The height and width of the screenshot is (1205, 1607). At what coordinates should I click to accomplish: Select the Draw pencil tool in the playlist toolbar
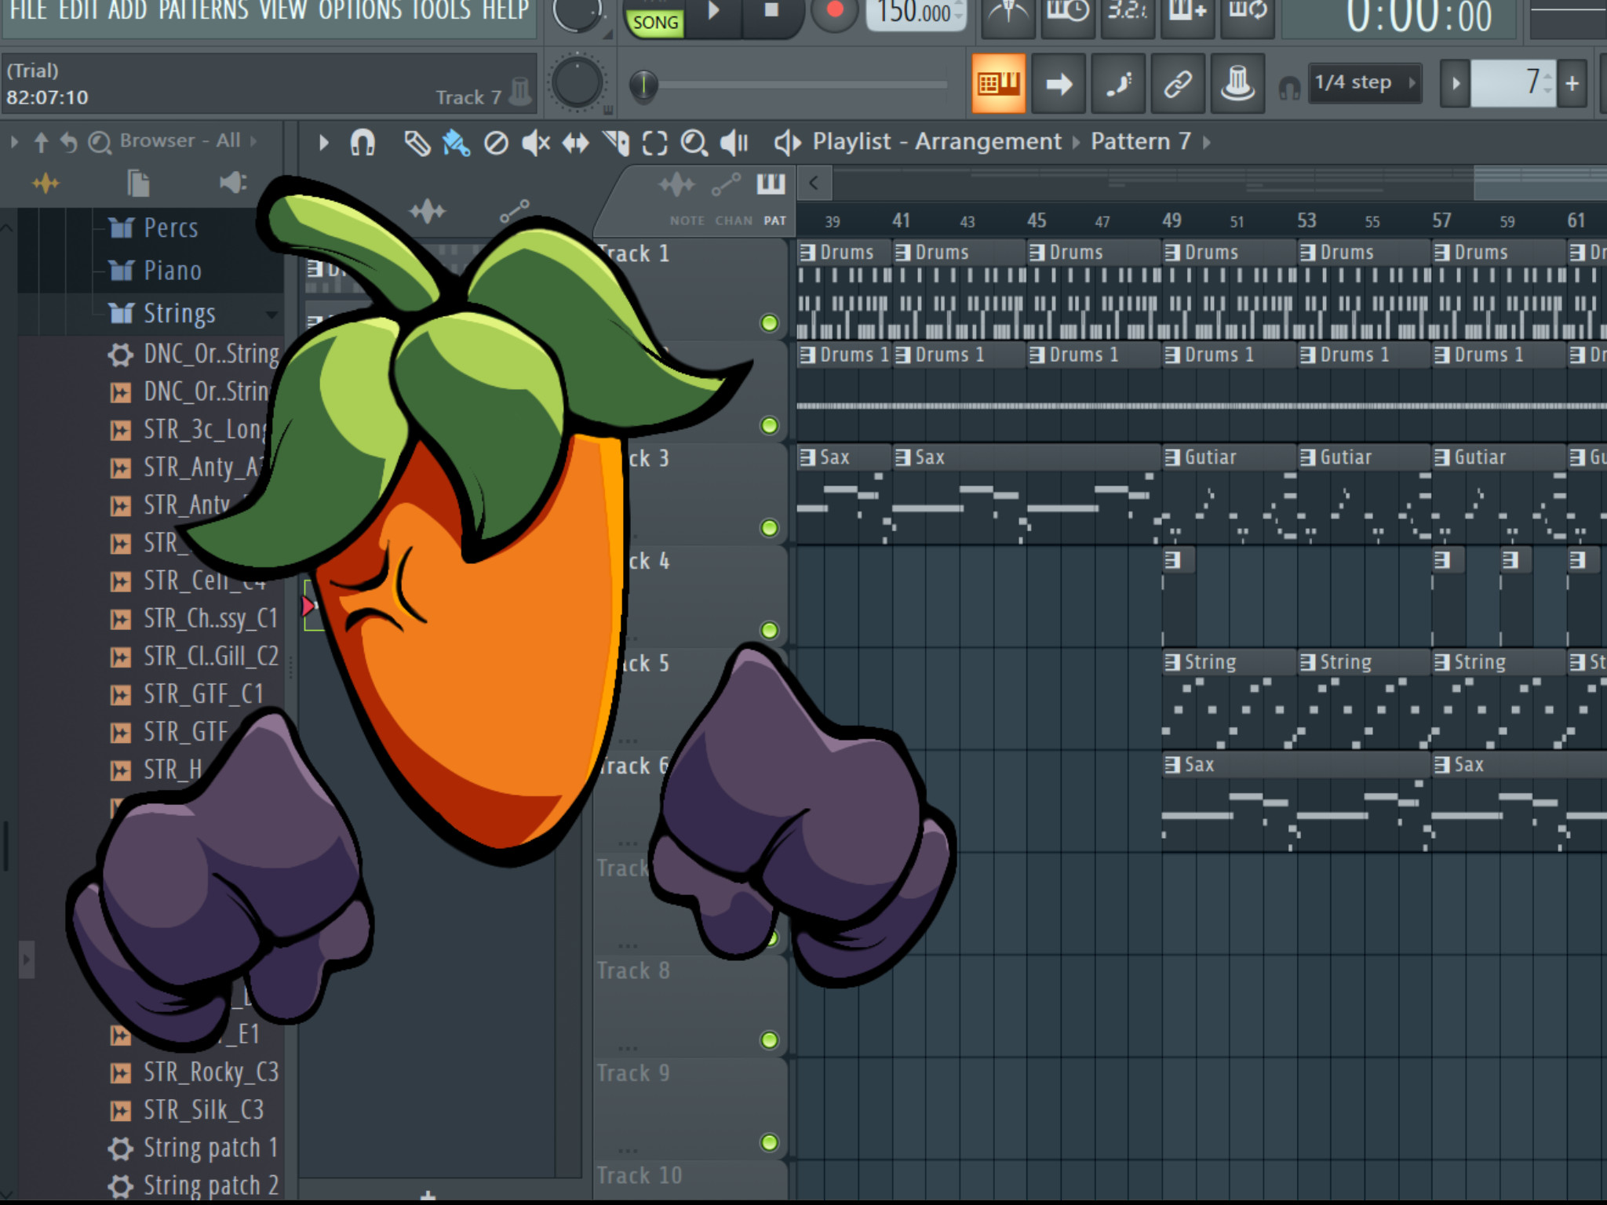416,144
